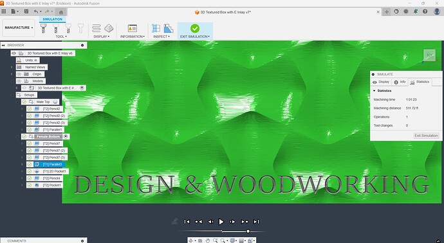Expand the Named Views tree node
Viewport: 444px width, 243px height.
(12, 67)
